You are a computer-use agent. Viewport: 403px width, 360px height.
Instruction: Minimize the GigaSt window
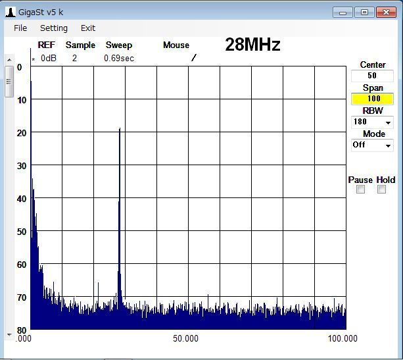343,12
